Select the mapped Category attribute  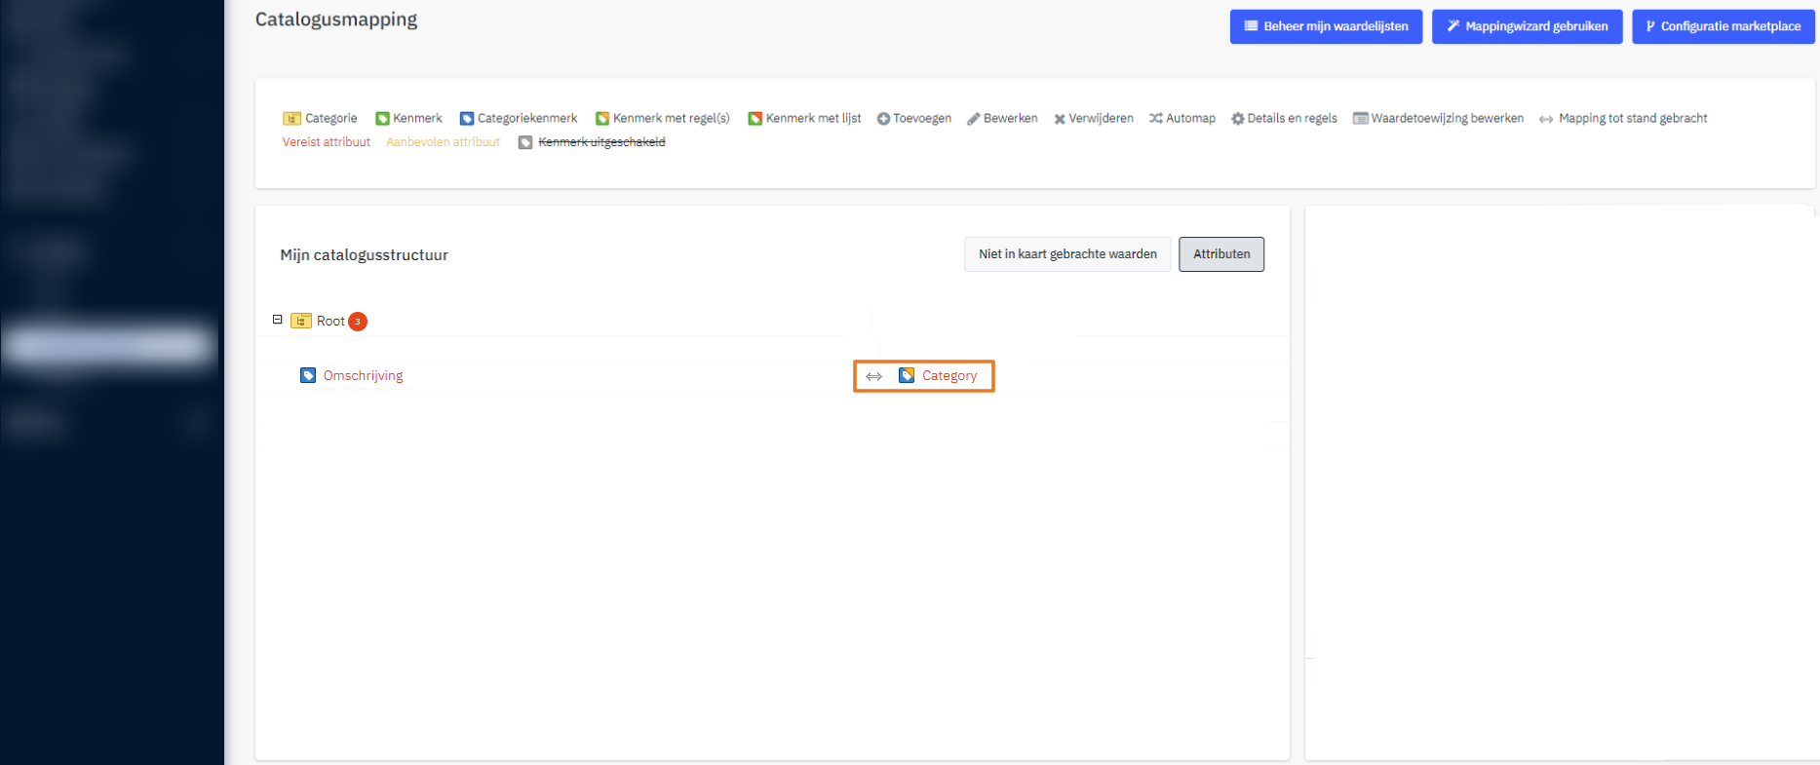point(949,375)
